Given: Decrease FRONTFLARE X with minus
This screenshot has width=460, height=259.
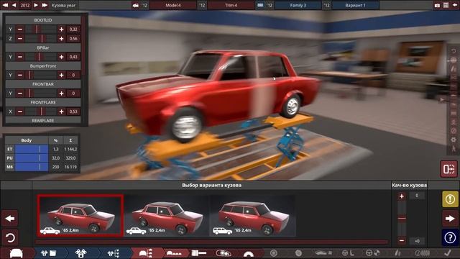Looking at the screenshot, I should (x=20, y=112).
